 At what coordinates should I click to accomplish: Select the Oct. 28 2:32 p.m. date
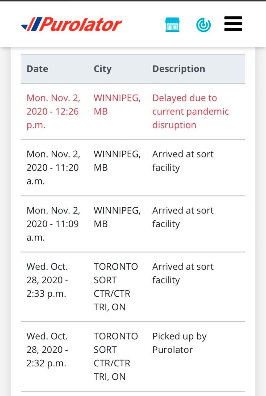click(47, 350)
